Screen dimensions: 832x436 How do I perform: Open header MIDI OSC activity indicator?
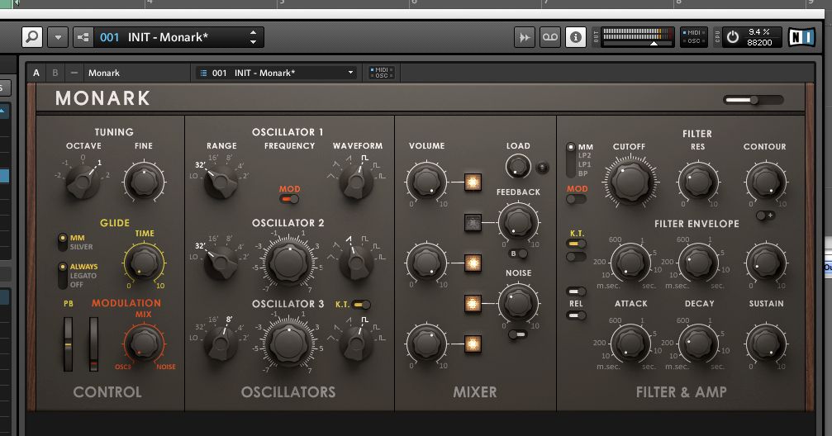(x=694, y=37)
